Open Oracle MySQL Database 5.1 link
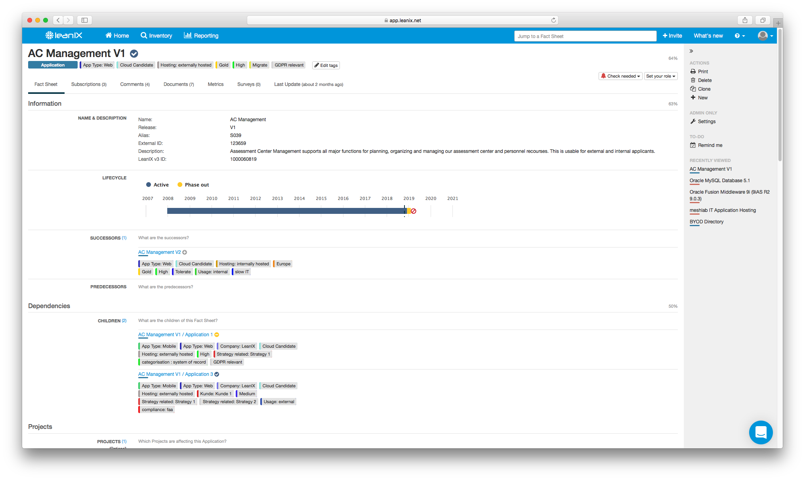The height and width of the screenshot is (480, 805). pos(720,181)
